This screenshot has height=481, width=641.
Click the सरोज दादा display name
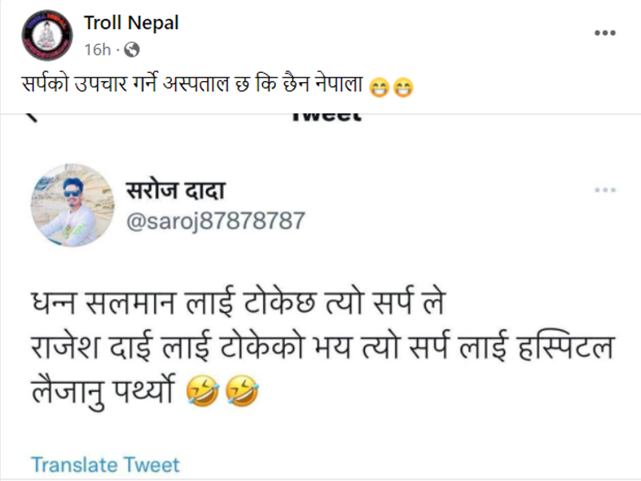click(x=175, y=190)
